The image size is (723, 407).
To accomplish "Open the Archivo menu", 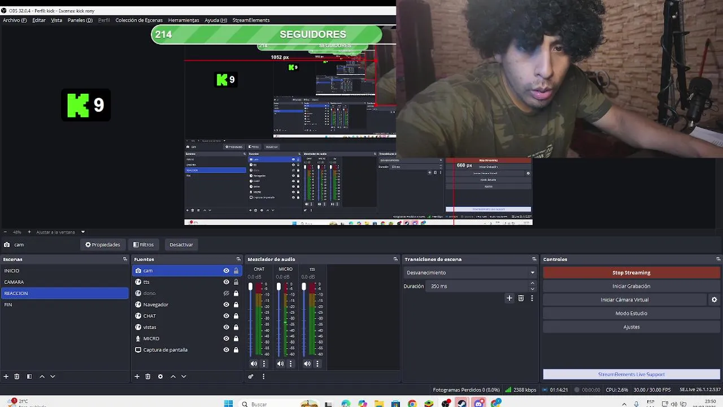I will click(x=15, y=20).
